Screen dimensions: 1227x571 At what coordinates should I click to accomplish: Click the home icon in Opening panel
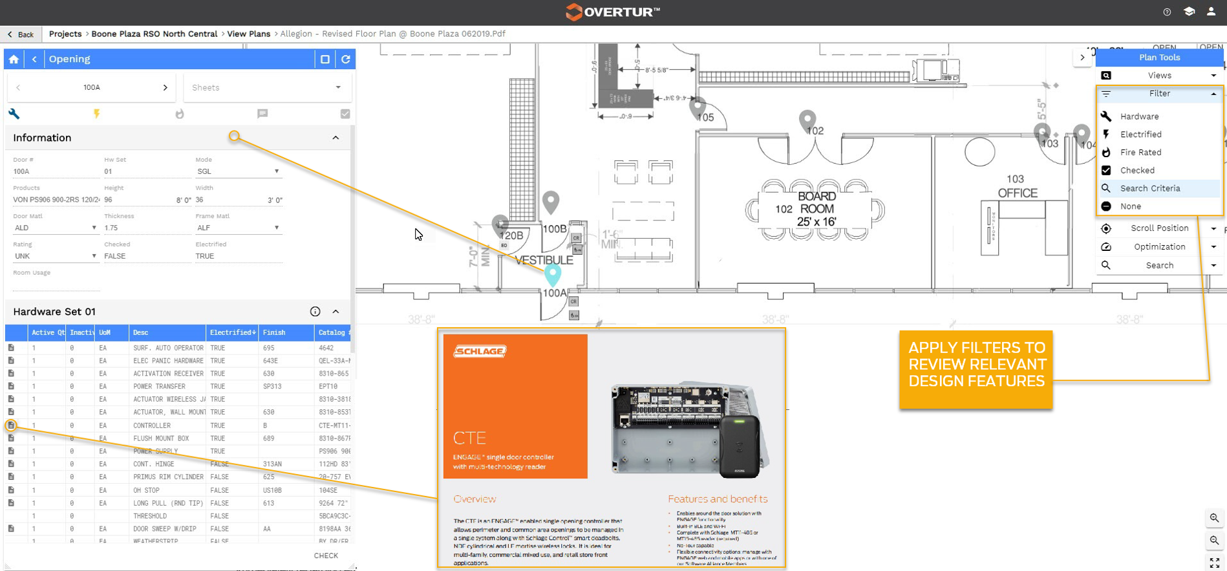tap(14, 59)
